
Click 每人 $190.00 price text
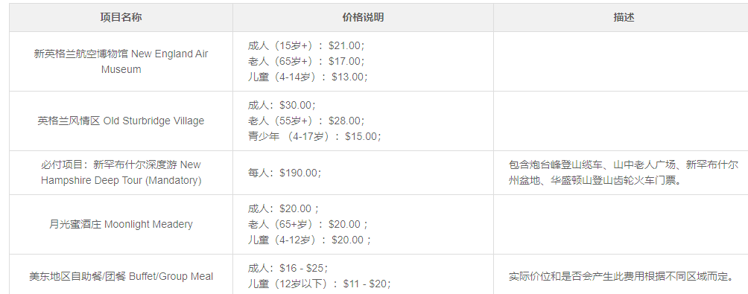point(285,173)
